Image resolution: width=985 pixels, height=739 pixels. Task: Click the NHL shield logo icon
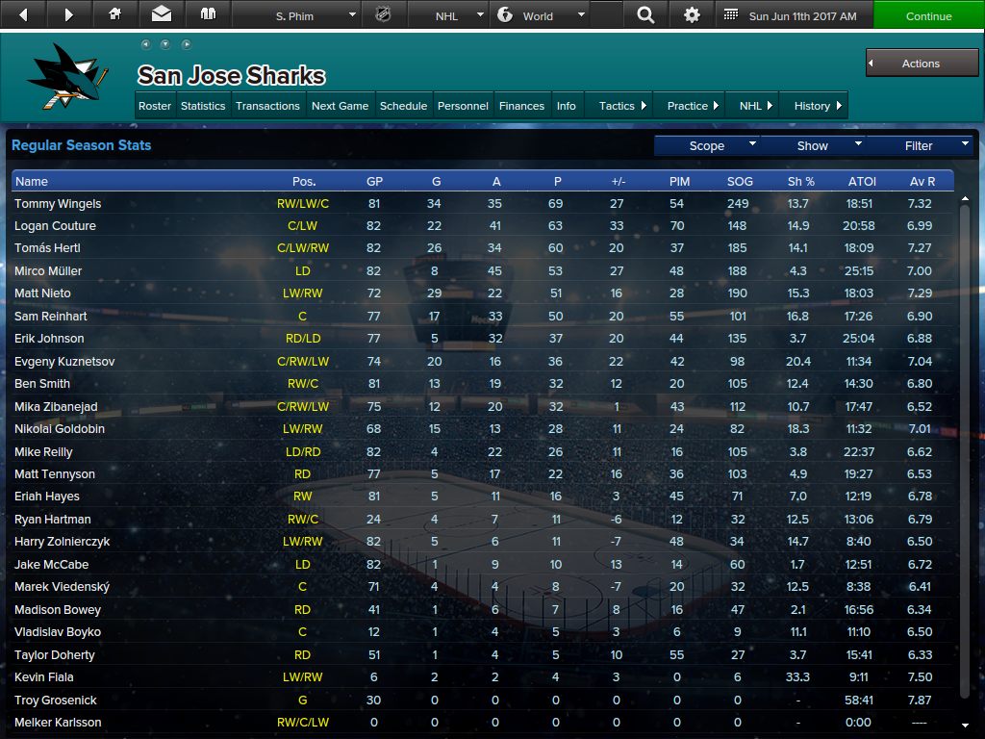point(383,14)
